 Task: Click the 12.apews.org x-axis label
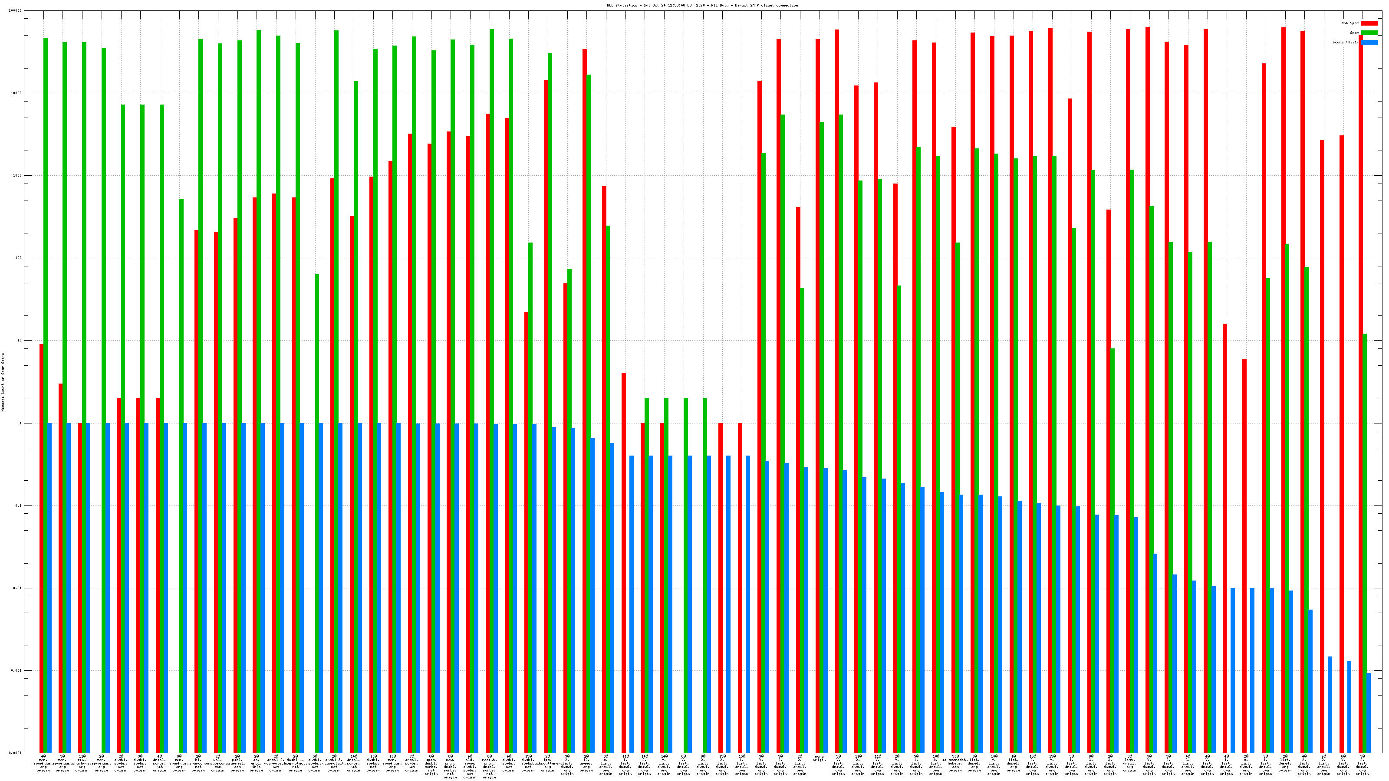tap(586, 763)
